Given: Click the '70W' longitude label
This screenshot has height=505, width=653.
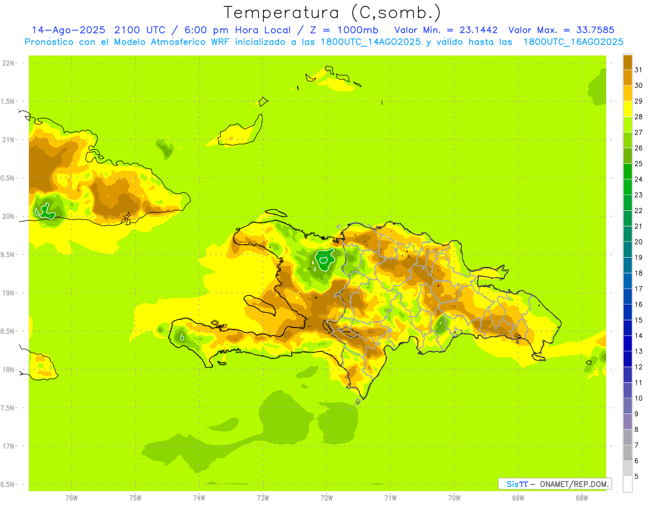Looking at the screenshot, I should pos(454,498).
